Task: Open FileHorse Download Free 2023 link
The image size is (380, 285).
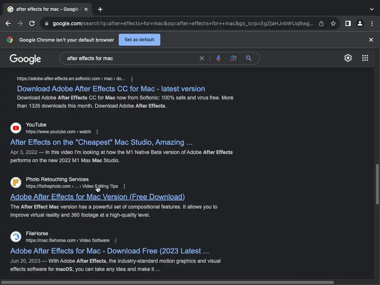Action: [x=109, y=251]
